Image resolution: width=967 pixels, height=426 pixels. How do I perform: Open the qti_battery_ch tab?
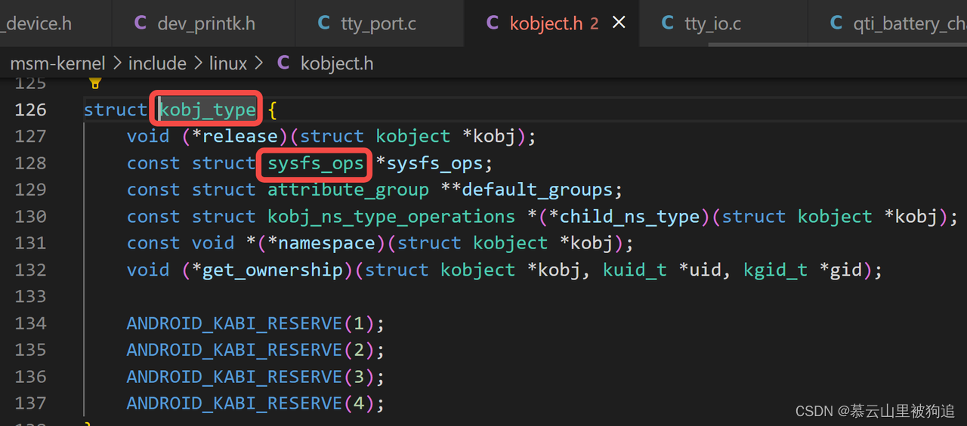[888, 23]
